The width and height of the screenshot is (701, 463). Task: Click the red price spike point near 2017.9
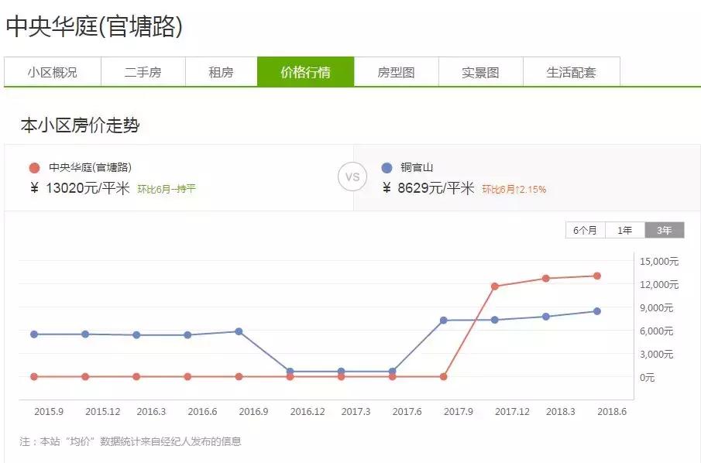pyautogui.click(x=494, y=286)
